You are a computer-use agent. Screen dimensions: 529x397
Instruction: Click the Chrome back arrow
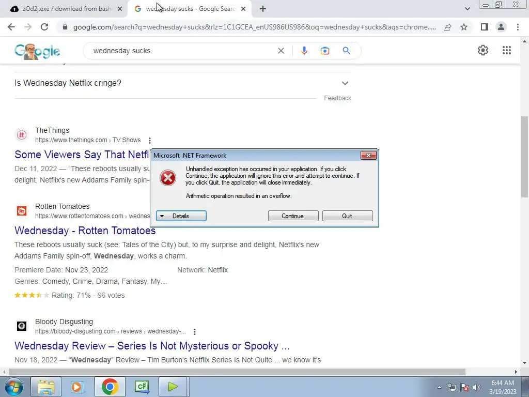pos(11,27)
